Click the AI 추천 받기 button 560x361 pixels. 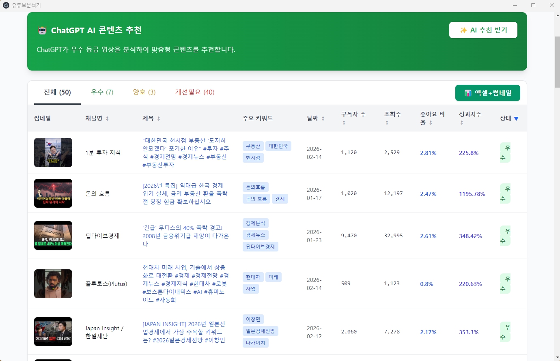(483, 30)
